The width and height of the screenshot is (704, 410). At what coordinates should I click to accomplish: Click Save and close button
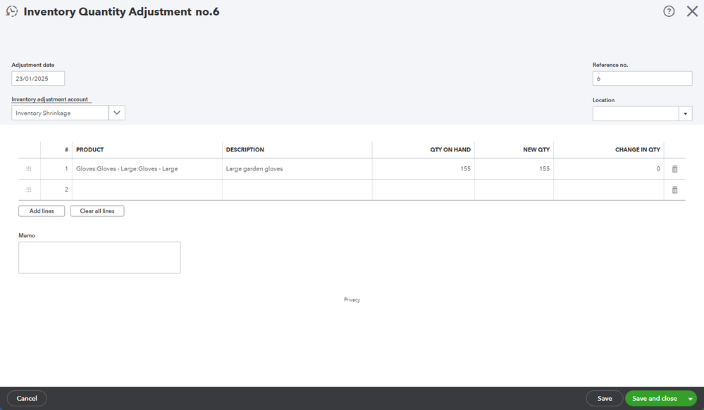click(x=655, y=398)
